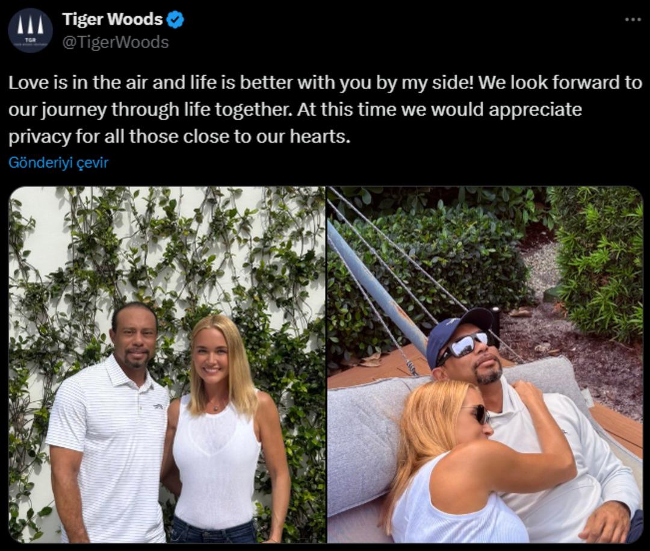Click the navy cap in the right photo
The height and width of the screenshot is (551, 650).
click(458, 332)
